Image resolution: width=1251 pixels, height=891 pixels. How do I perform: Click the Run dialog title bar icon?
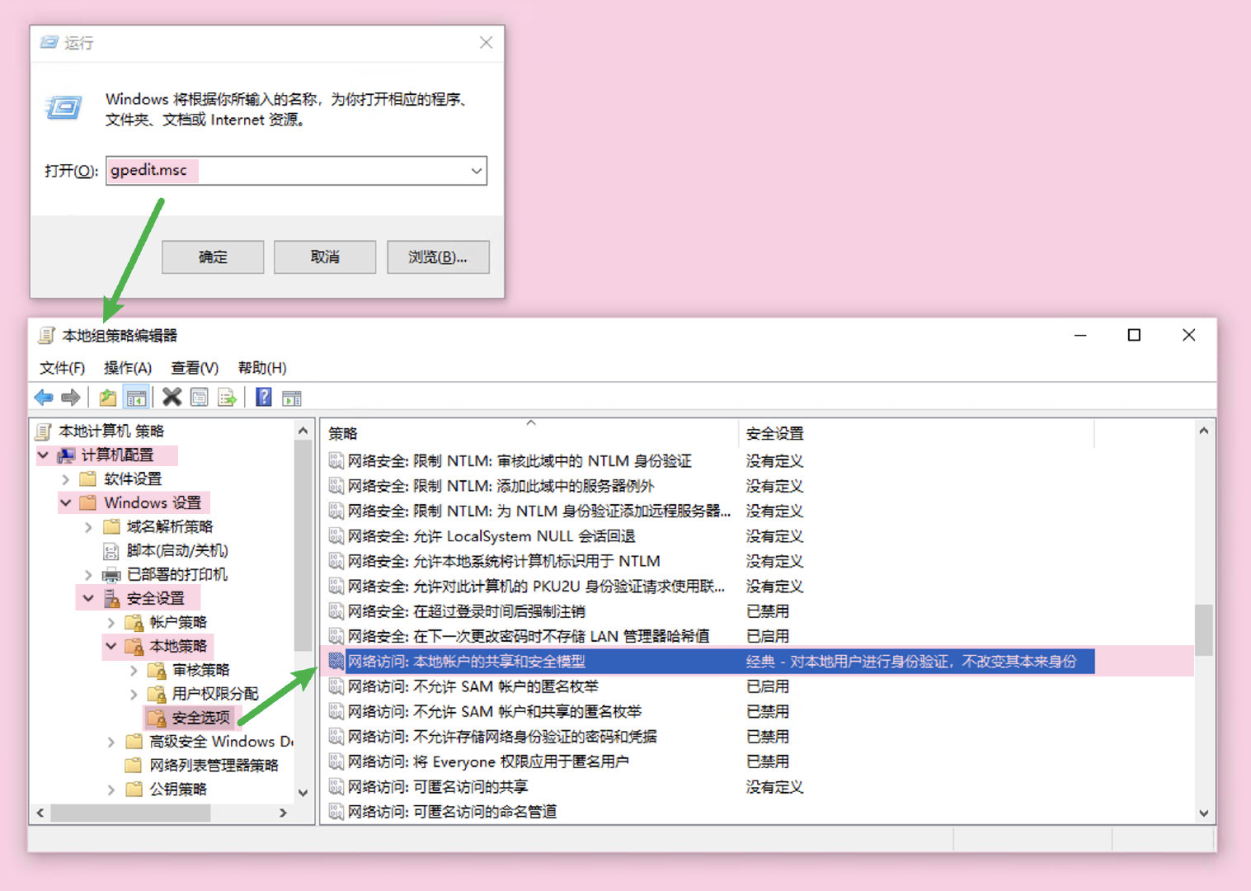[49, 42]
